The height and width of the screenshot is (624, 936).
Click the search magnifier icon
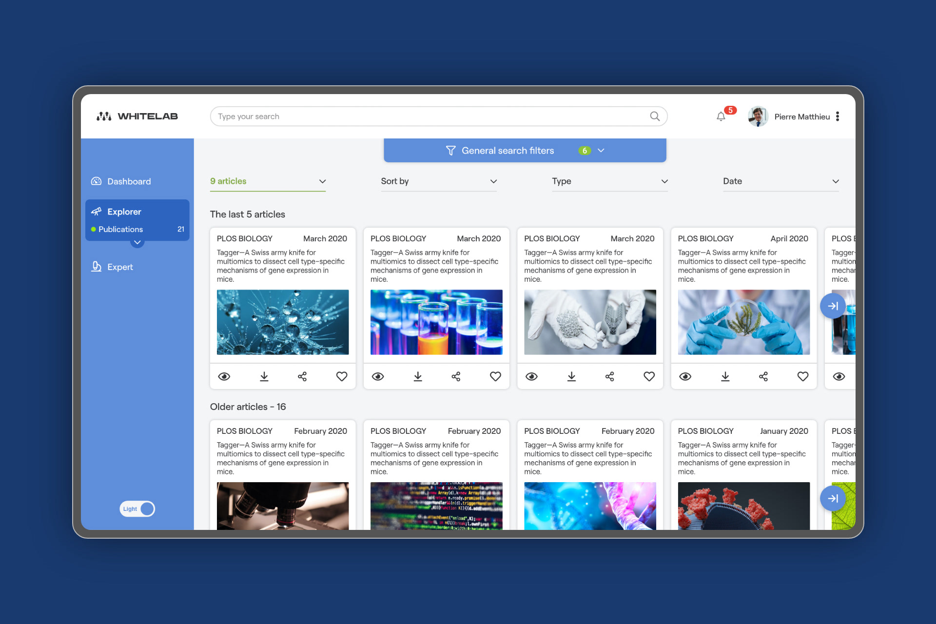click(x=655, y=116)
